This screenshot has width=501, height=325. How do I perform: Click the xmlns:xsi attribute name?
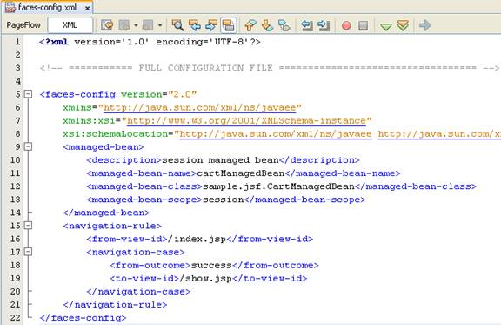[x=89, y=121]
